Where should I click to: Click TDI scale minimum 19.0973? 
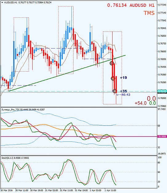point(162,153)
